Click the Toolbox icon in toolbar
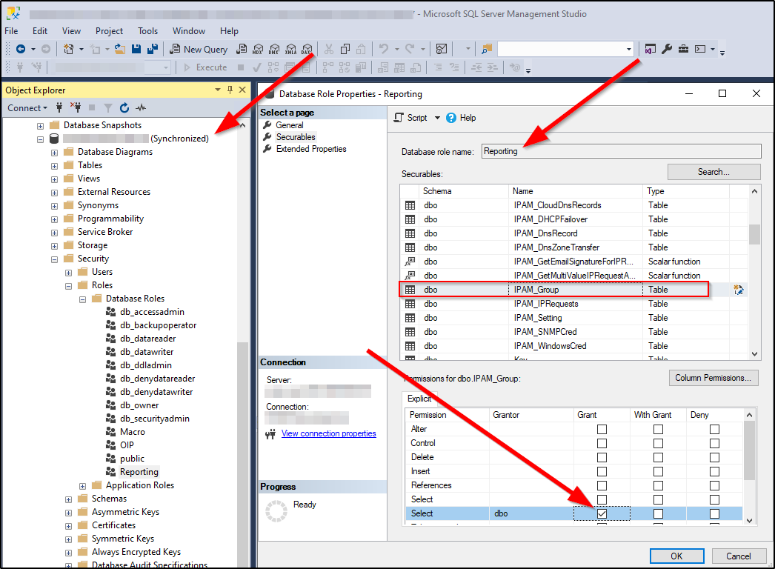 pyautogui.click(x=683, y=49)
